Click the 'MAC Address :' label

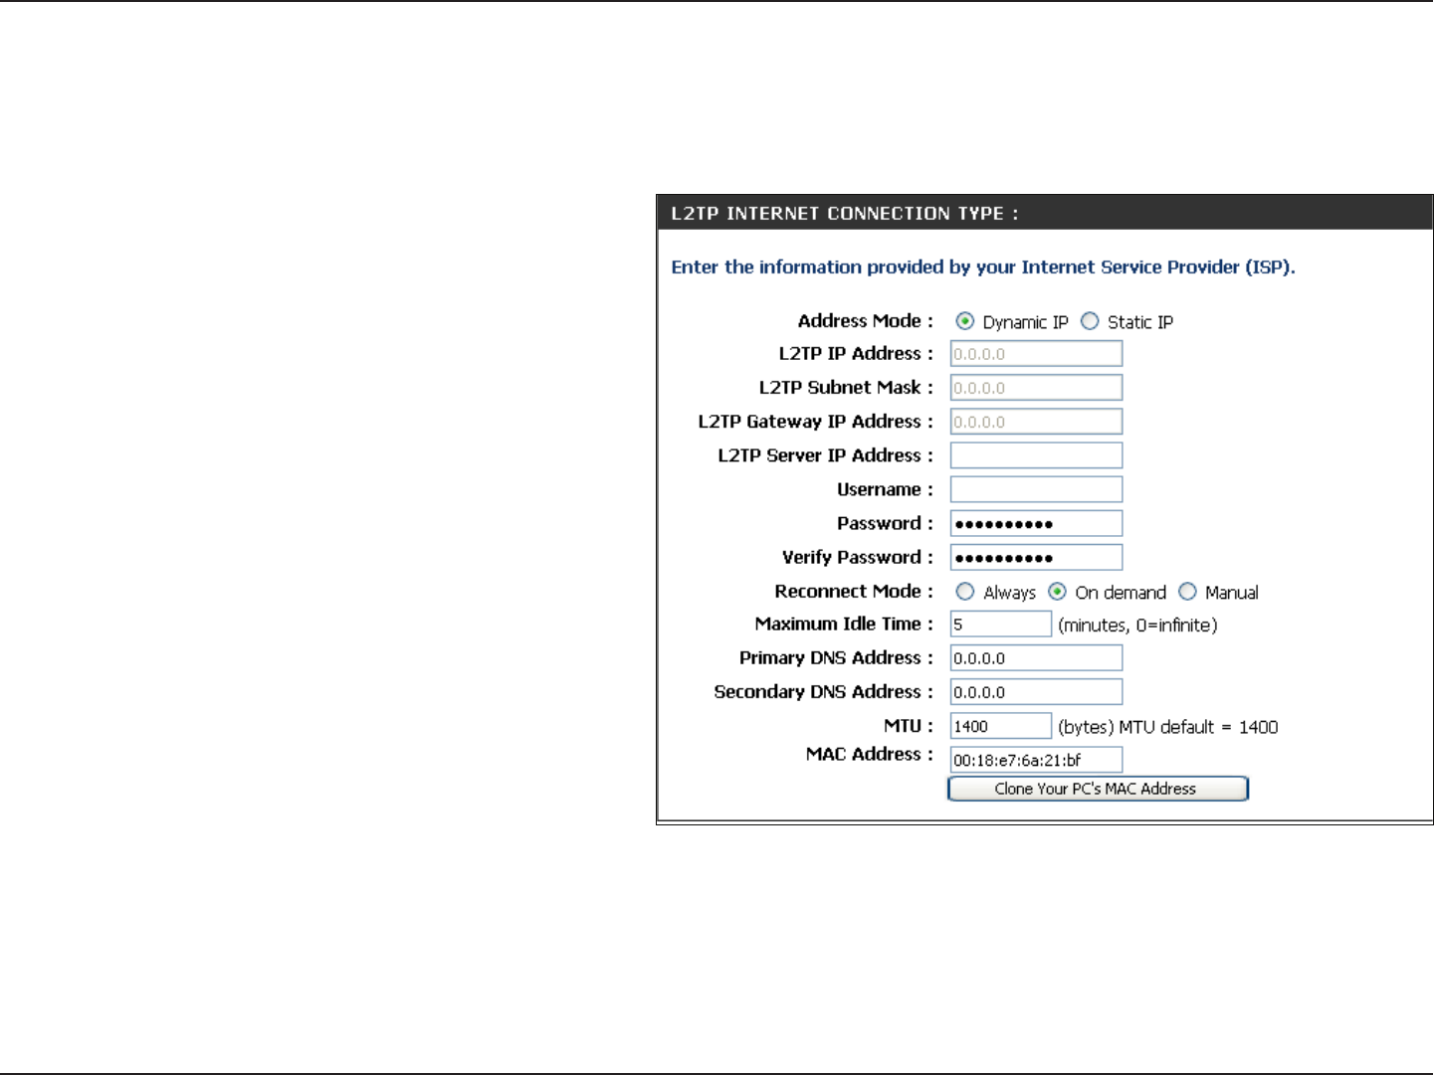870,755
